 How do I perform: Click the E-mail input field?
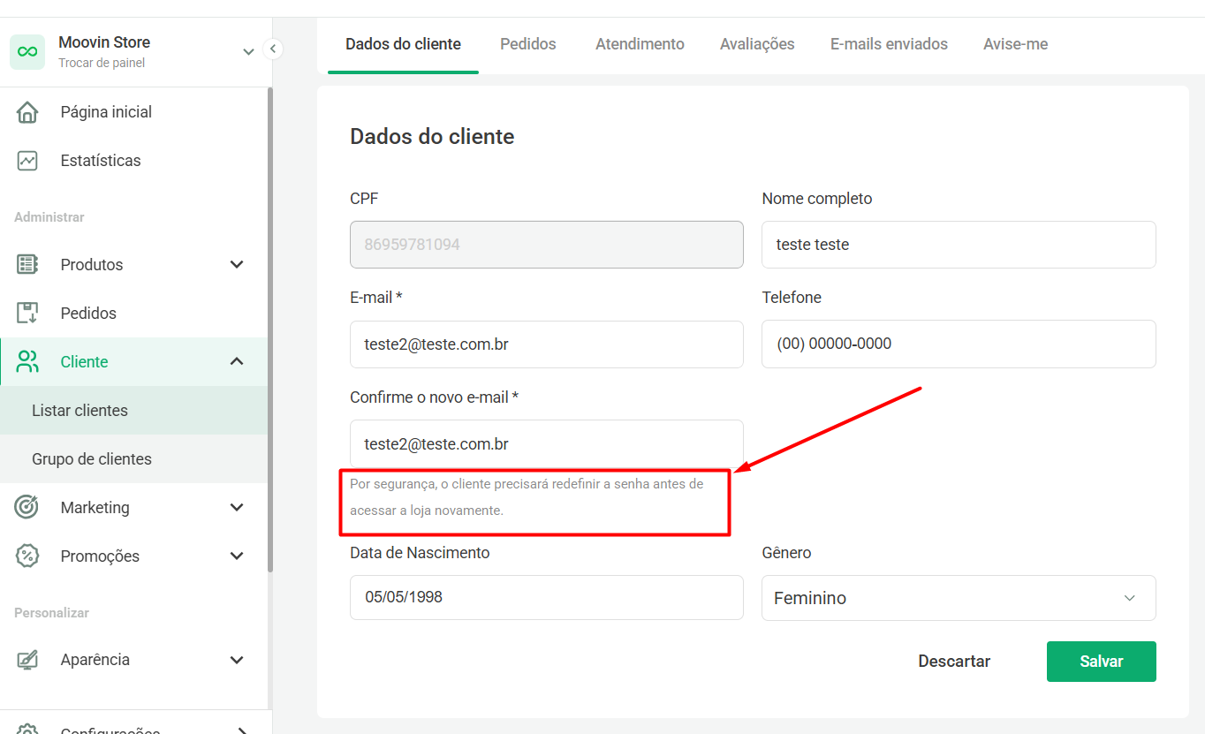pos(547,344)
